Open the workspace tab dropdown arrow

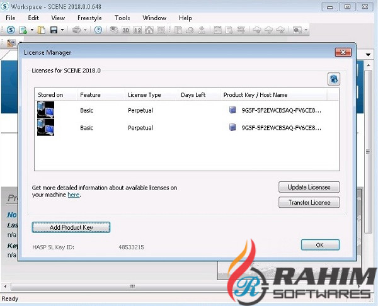[x=368, y=55]
